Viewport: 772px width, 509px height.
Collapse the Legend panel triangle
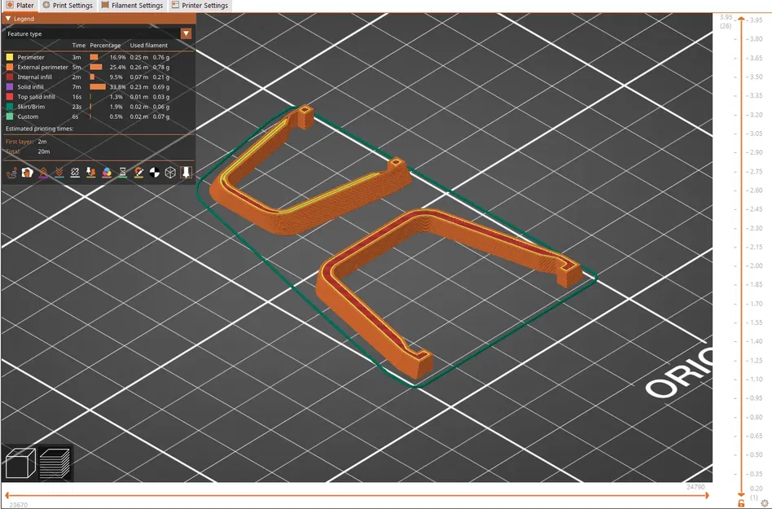point(8,18)
